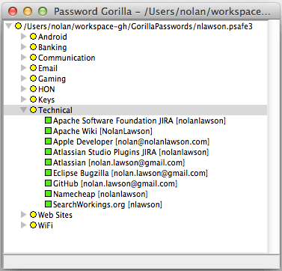Expand the Gaming group
Screen dimensions: 282x271
(x=24, y=79)
